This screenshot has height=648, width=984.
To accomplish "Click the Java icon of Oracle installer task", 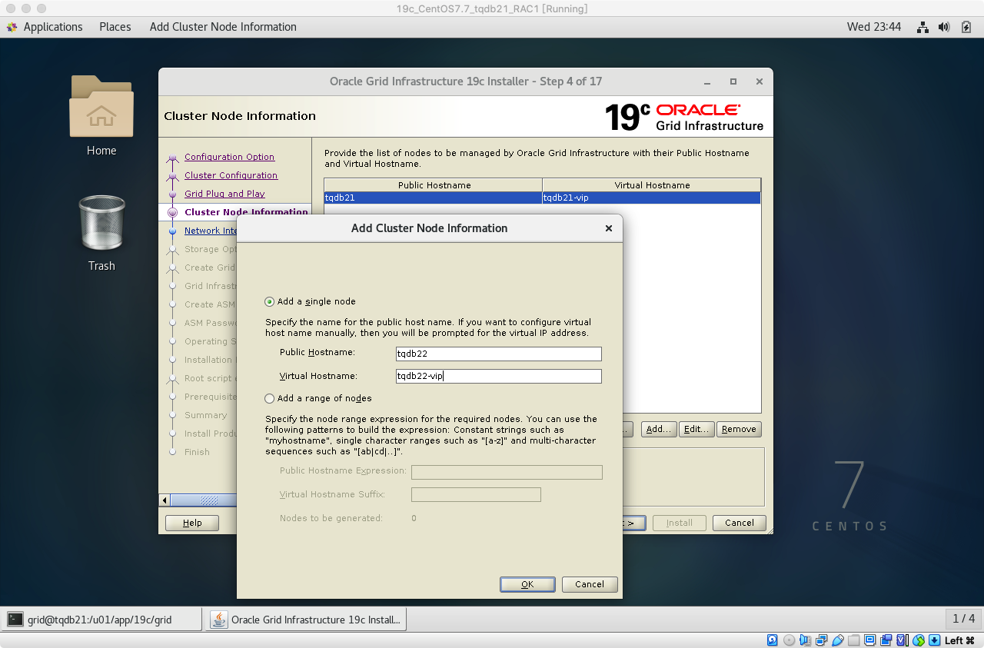I will point(219,619).
